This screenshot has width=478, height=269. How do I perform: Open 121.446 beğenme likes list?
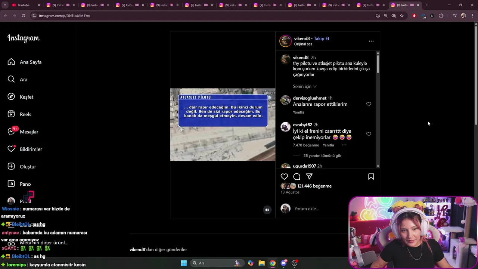(314, 186)
